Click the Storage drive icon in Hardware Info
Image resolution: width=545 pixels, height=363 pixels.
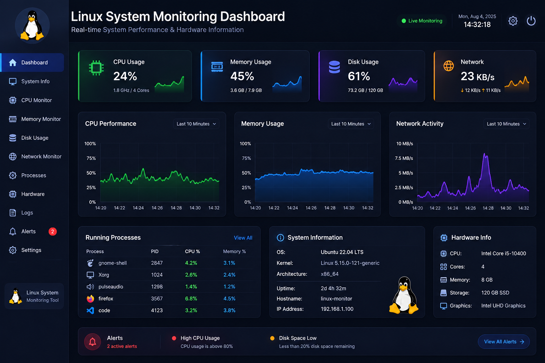tap(444, 293)
